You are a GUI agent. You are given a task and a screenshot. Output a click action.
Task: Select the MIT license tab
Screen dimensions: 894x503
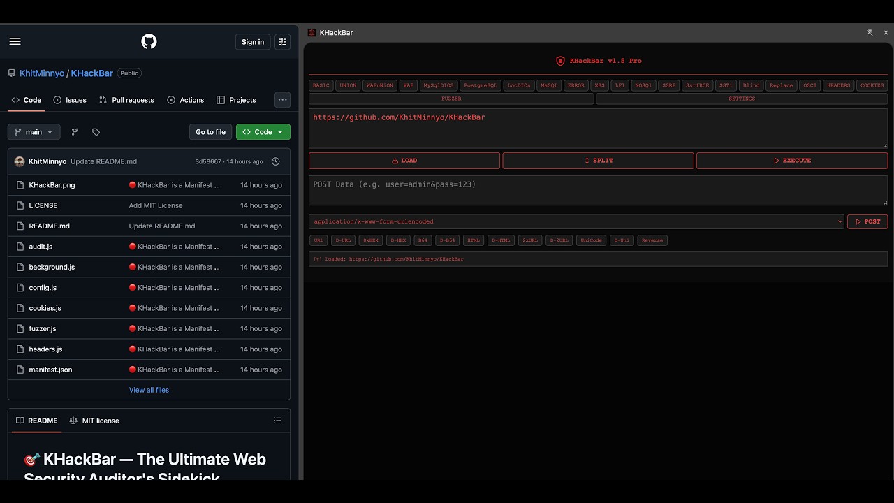pos(94,421)
